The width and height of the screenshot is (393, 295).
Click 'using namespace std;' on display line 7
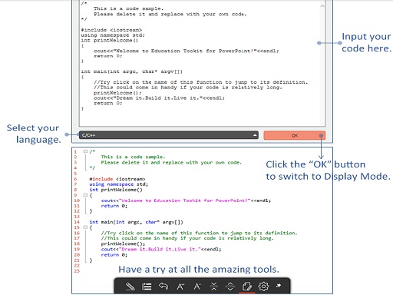point(118,184)
